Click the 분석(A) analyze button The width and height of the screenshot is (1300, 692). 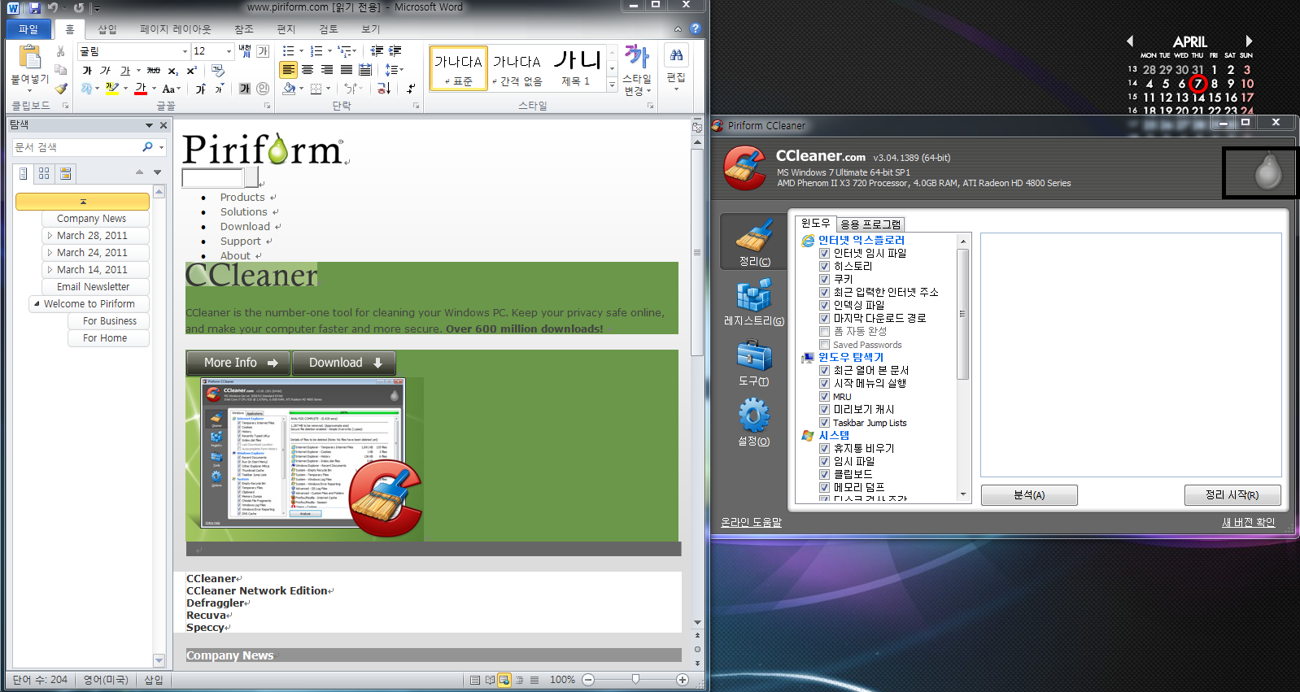tap(1029, 495)
